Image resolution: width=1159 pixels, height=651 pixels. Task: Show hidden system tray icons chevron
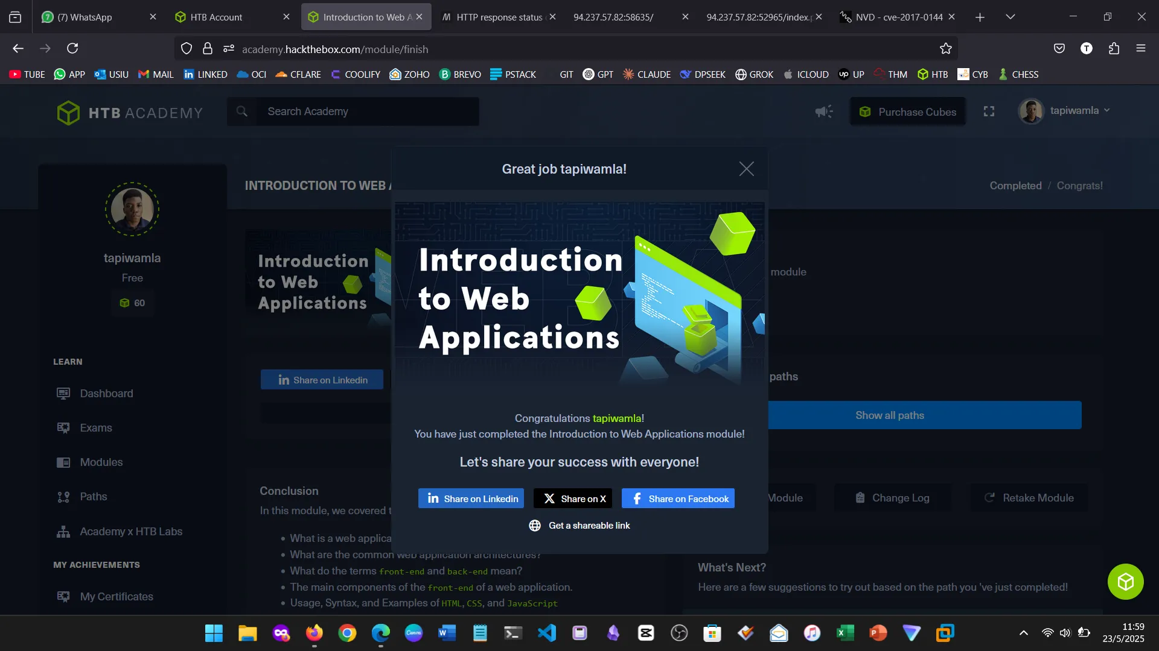tap(1023, 633)
